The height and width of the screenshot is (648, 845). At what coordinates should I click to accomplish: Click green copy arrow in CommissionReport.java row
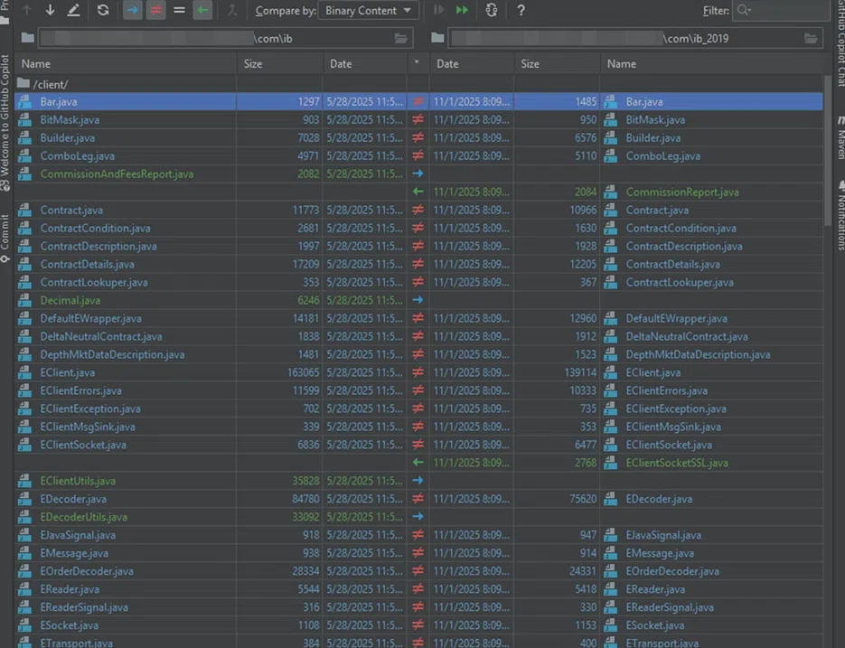pos(418,192)
